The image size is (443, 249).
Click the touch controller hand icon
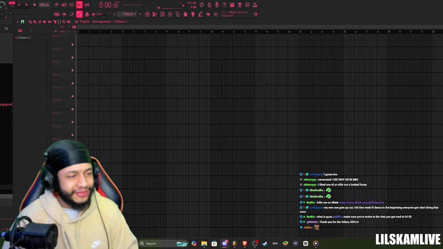click(208, 14)
